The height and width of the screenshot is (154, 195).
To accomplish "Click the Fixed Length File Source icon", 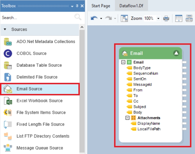I will point(8,124).
